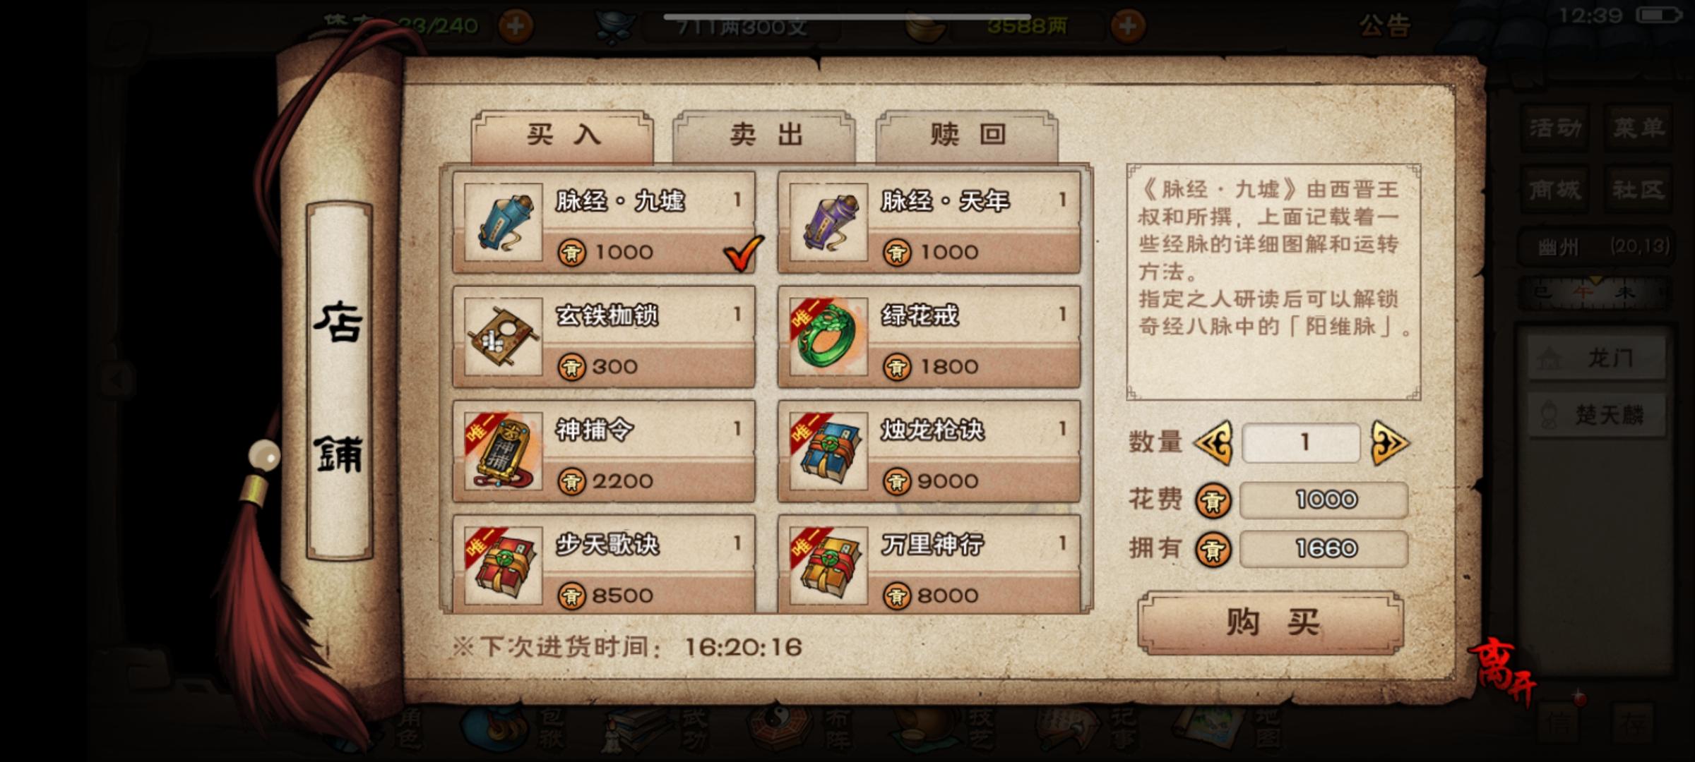Click the 购买 purchase button
The image size is (1695, 762).
[x=1271, y=622]
